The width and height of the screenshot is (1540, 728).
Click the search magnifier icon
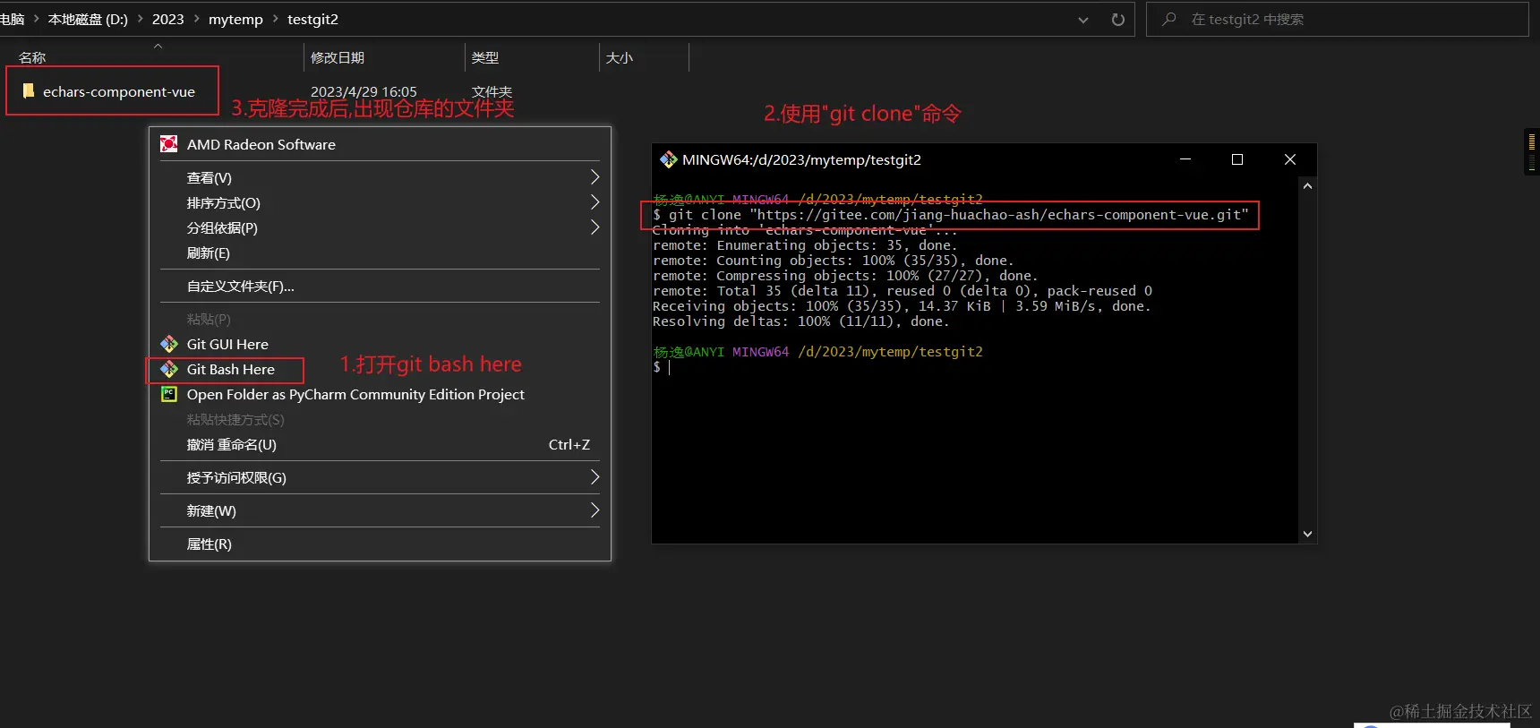pyautogui.click(x=1168, y=19)
